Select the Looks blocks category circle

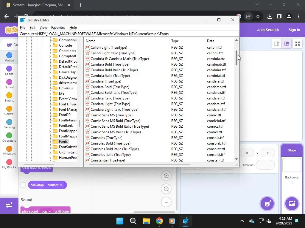tap(9, 69)
